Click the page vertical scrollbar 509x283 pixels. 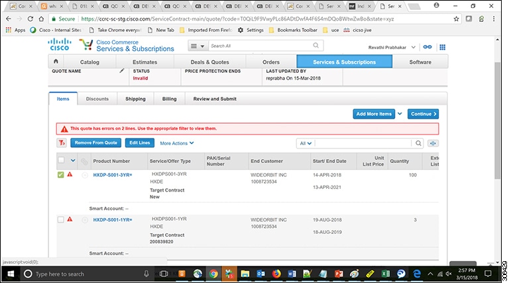[x=497, y=120]
